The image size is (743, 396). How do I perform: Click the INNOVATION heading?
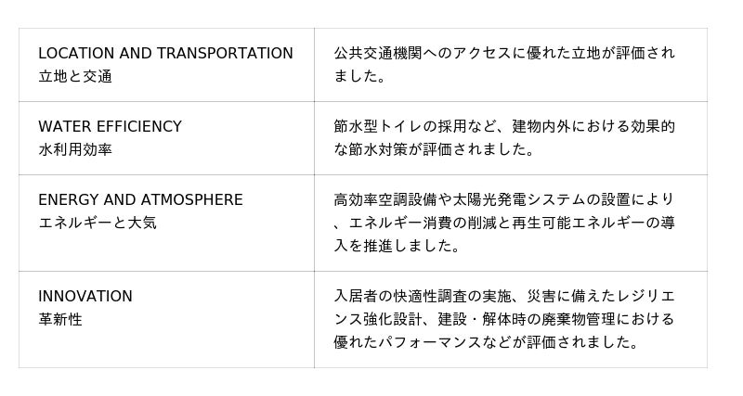pos(85,297)
